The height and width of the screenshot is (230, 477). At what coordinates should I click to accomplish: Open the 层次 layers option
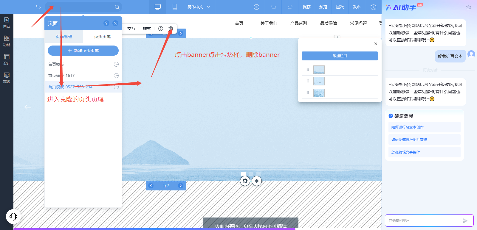[x=340, y=7]
